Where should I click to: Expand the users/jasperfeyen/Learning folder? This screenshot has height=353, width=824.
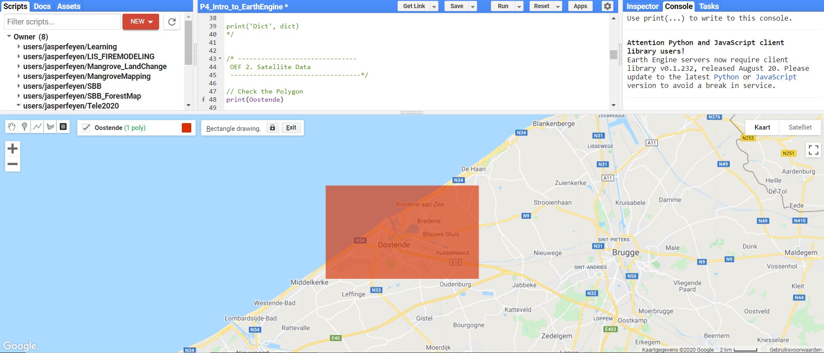[x=19, y=46]
